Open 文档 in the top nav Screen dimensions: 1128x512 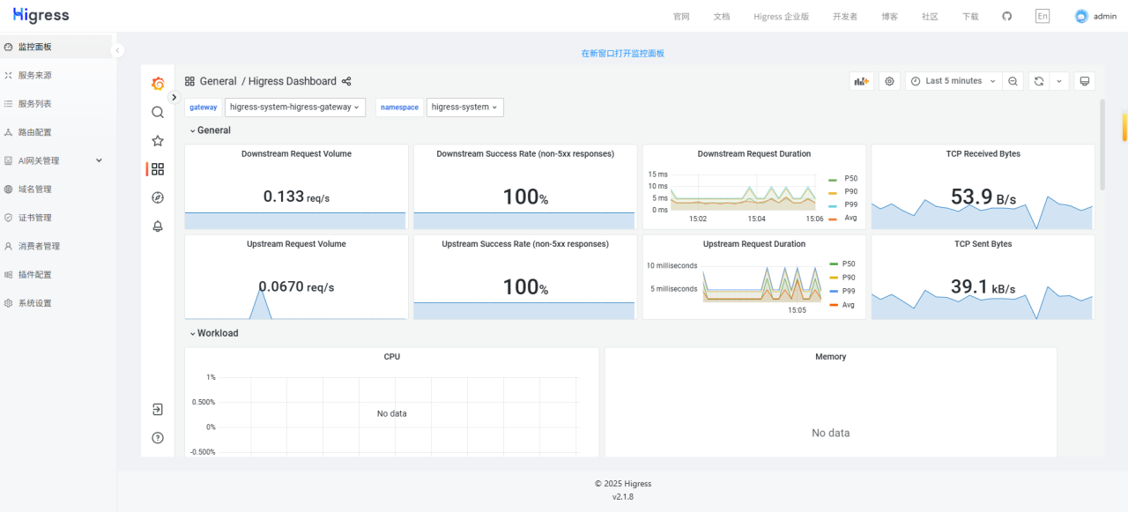[722, 16]
